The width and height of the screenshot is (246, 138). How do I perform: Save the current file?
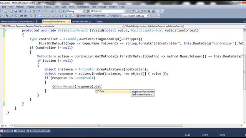16,11
